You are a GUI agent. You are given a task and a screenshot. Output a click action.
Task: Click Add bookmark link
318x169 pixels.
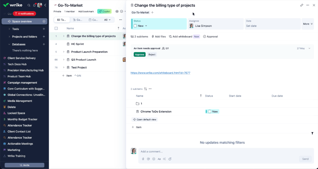pos(86,12)
